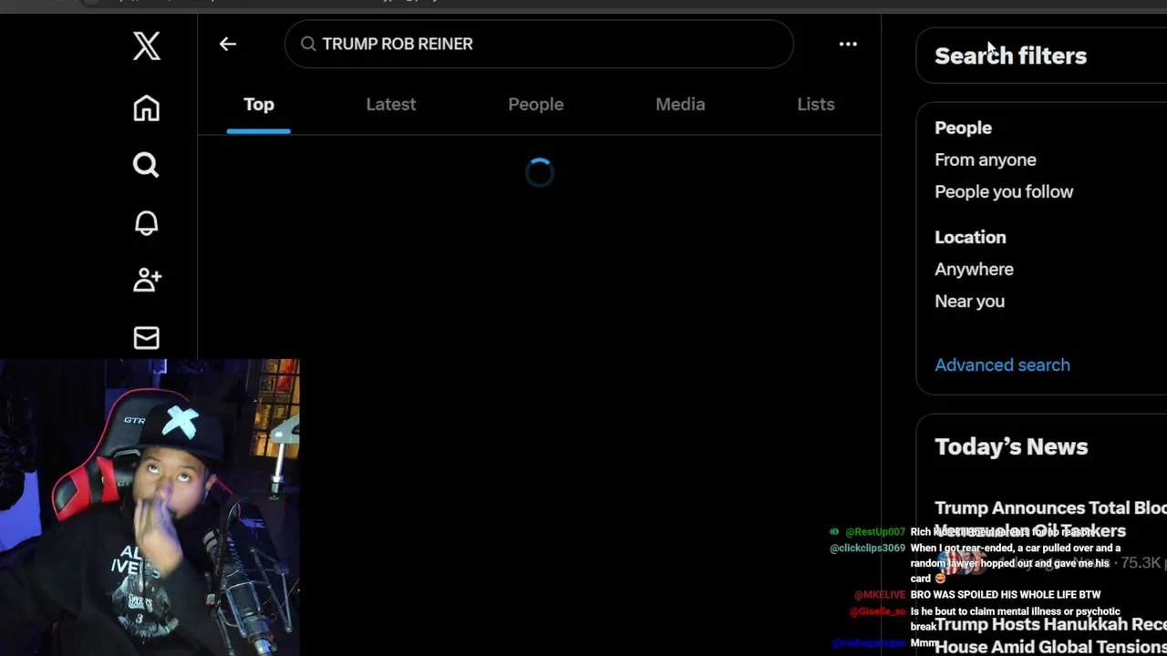Viewport: 1167px width, 656px height.
Task: Click the TRUMP ROB REINER search field
Action: pos(539,44)
